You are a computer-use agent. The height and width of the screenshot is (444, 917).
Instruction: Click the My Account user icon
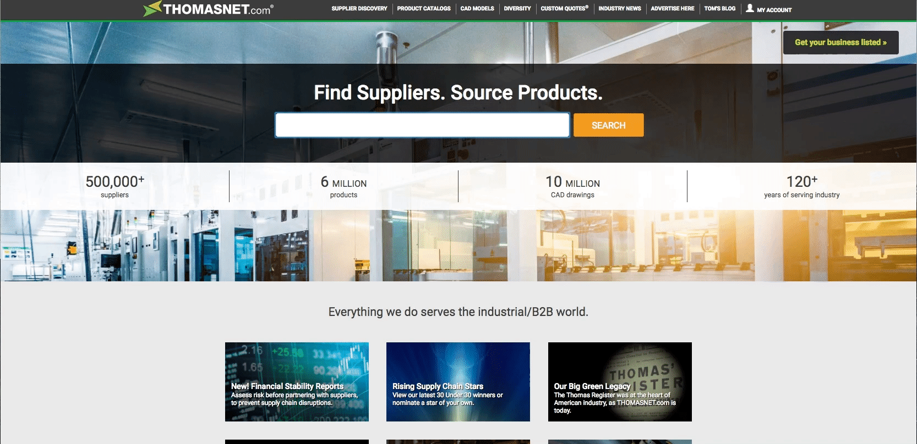click(750, 8)
